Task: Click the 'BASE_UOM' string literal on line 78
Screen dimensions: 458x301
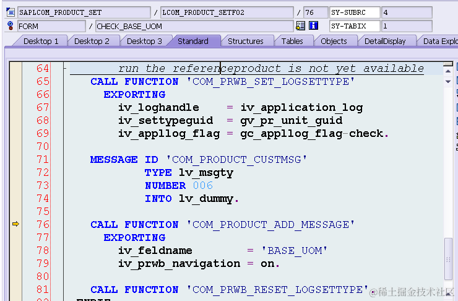Action: pyautogui.click(x=294, y=250)
